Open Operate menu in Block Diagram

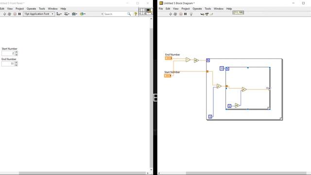tap(197, 9)
